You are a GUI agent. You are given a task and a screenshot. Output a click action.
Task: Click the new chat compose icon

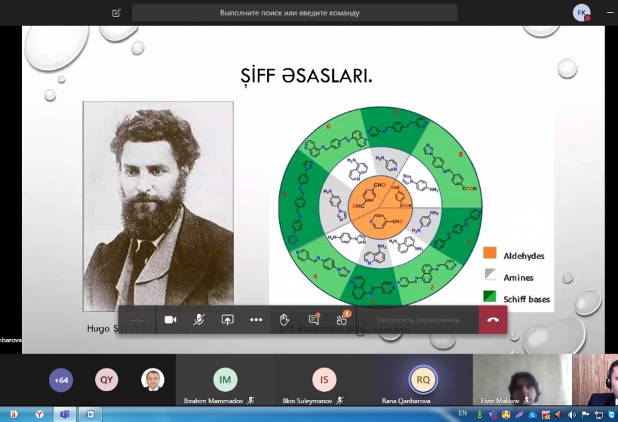point(117,13)
